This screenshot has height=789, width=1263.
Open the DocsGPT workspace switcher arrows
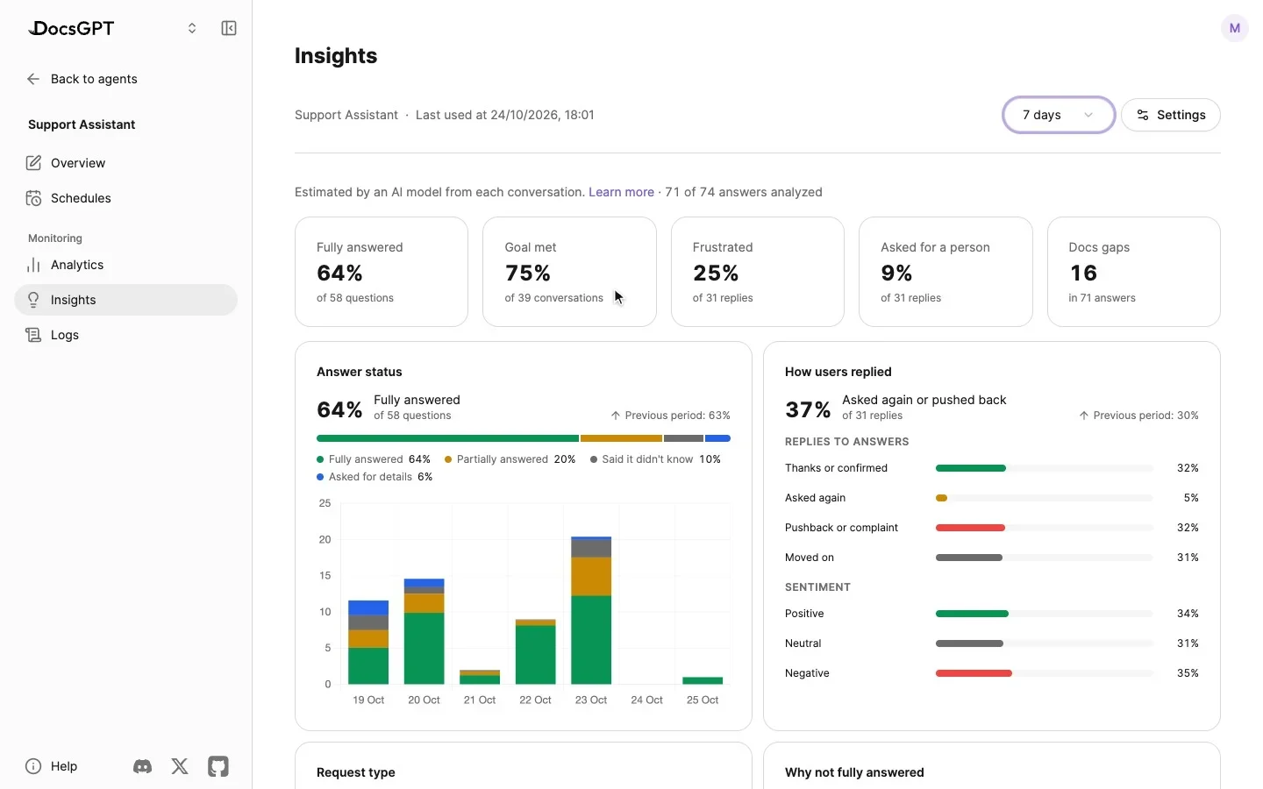(x=192, y=28)
